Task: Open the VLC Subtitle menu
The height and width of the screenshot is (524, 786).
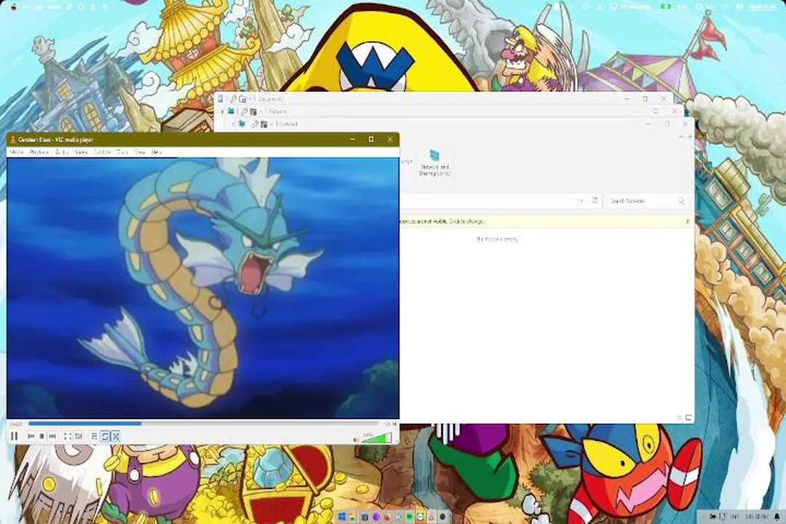Action: (103, 152)
